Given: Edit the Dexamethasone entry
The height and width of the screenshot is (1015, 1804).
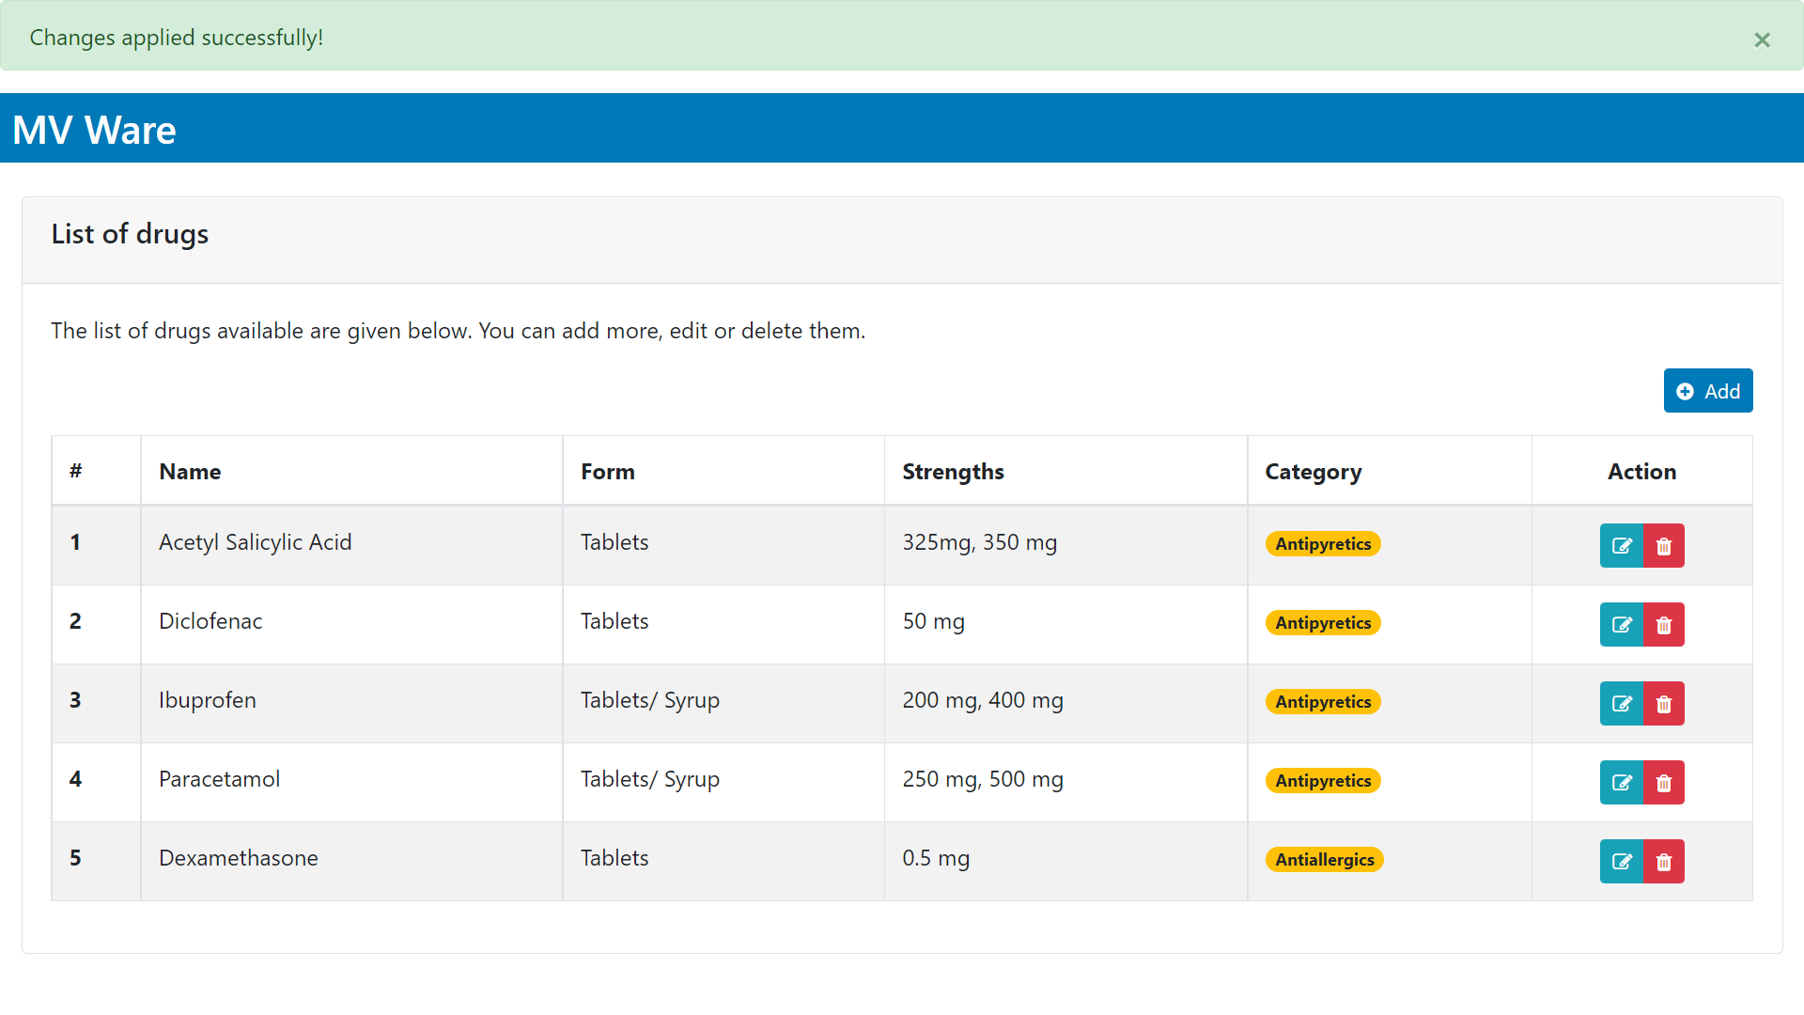Looking at the screenshot, I should point(1622,862).
